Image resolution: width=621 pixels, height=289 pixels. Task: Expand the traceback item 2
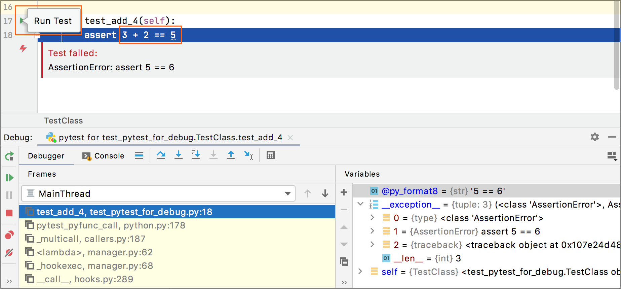pyautogui.click(x=372, y=245)
